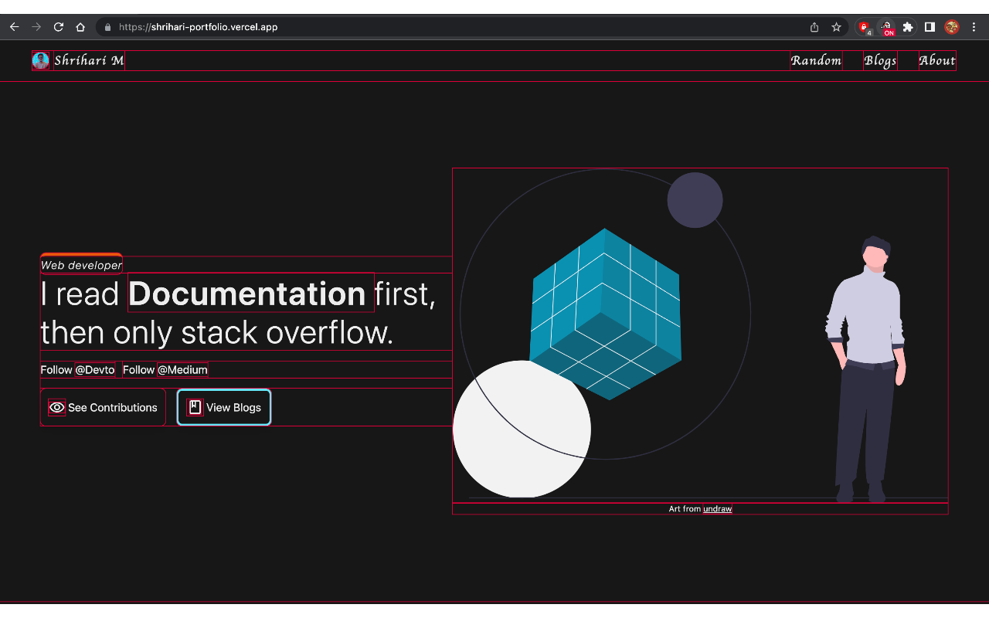This screenshot has width=989, height=618.
Task: Click the eye icon inside See Contributions
Action: pos(56,407)
